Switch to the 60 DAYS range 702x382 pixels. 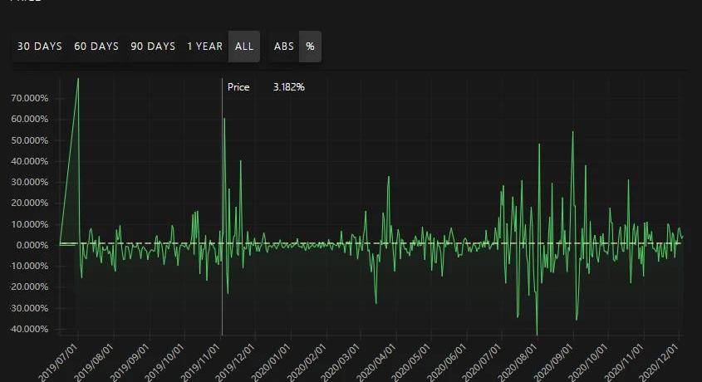tap(96, 47)
